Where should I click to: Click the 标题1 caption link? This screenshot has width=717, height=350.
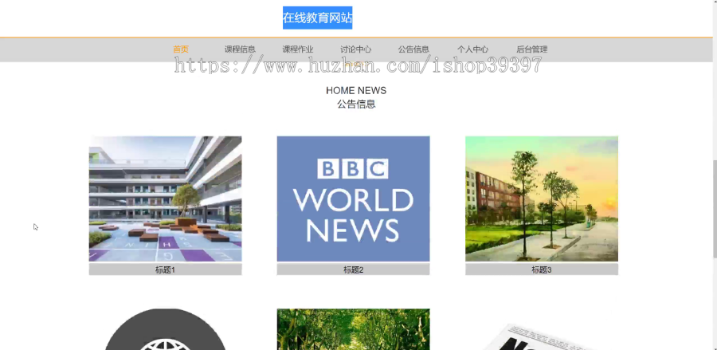click(x=165, y=270)
